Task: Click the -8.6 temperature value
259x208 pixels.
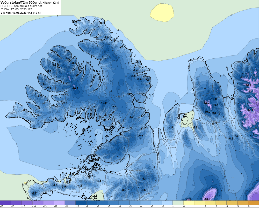Action: point(124,190)
